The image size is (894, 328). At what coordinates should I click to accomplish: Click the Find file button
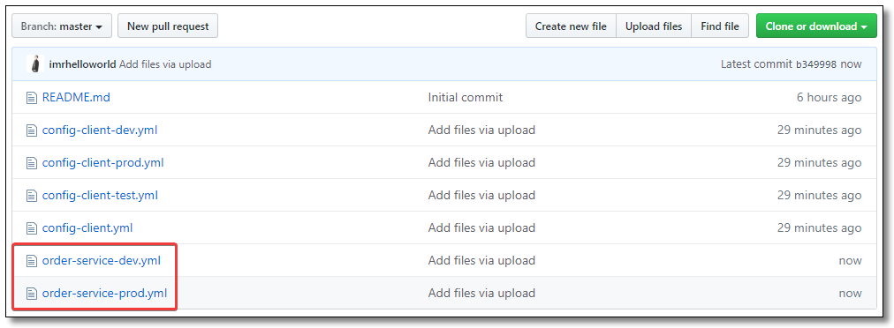720,26
